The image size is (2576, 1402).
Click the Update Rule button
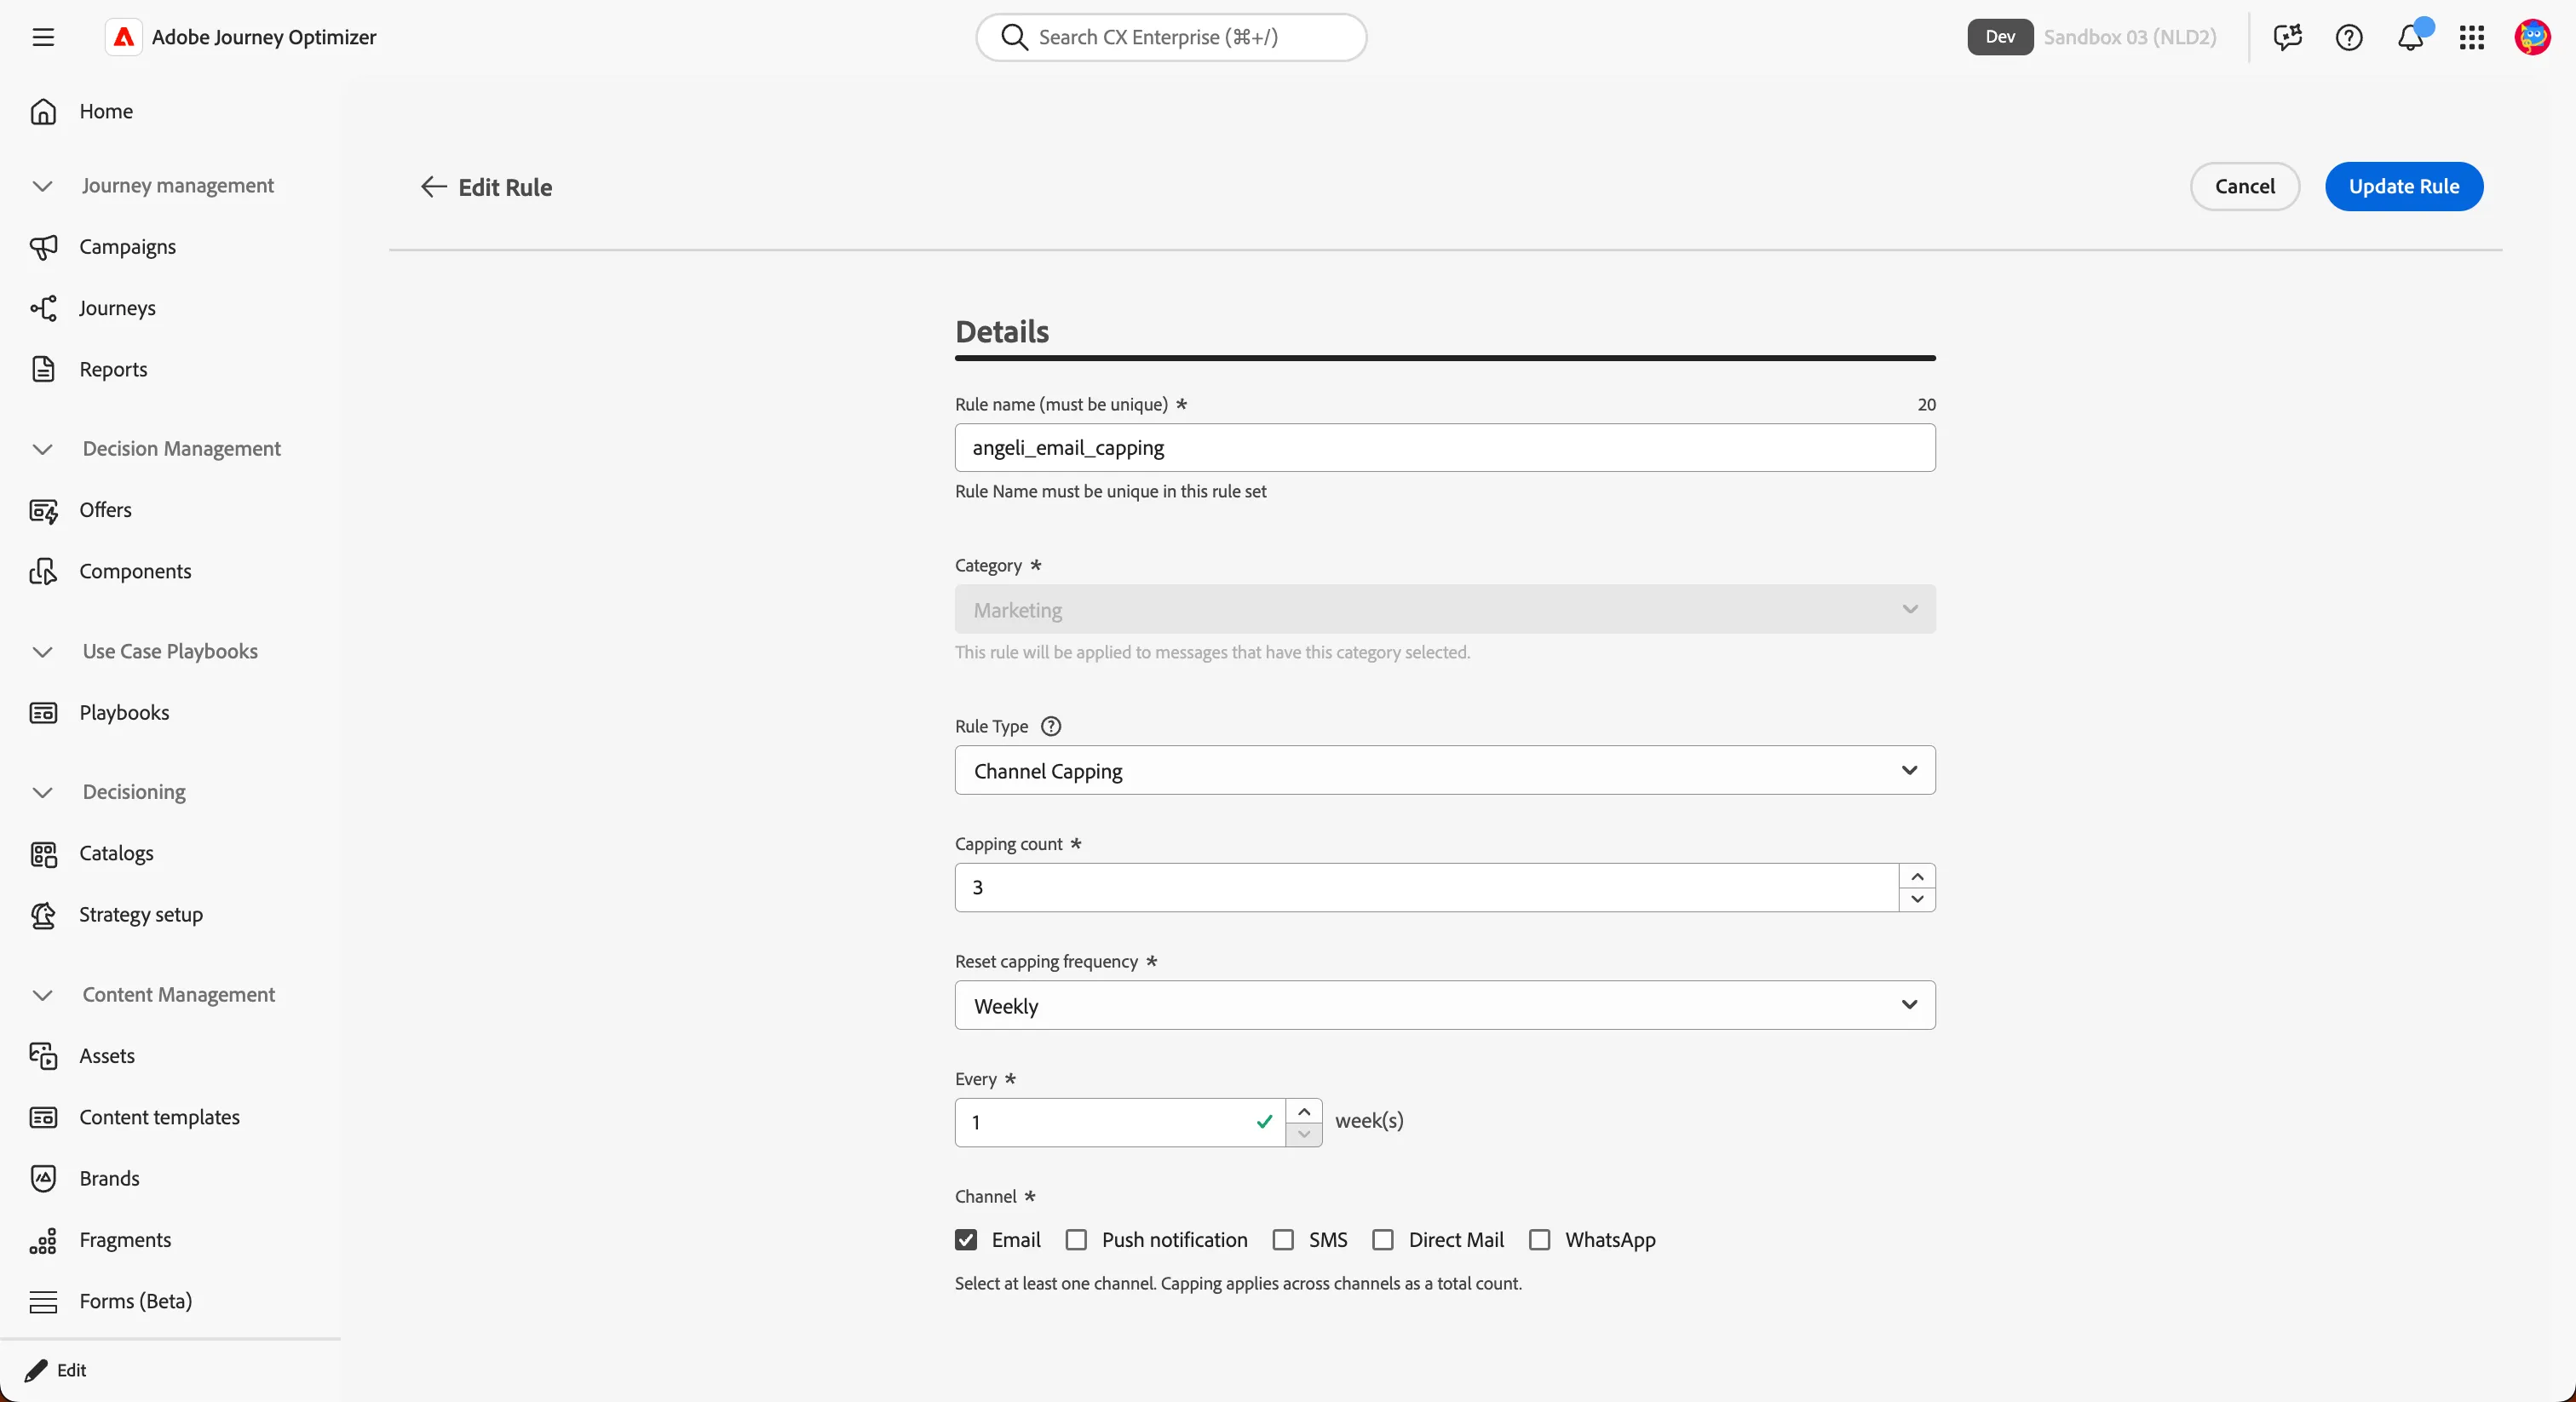tap(2404, 186)
